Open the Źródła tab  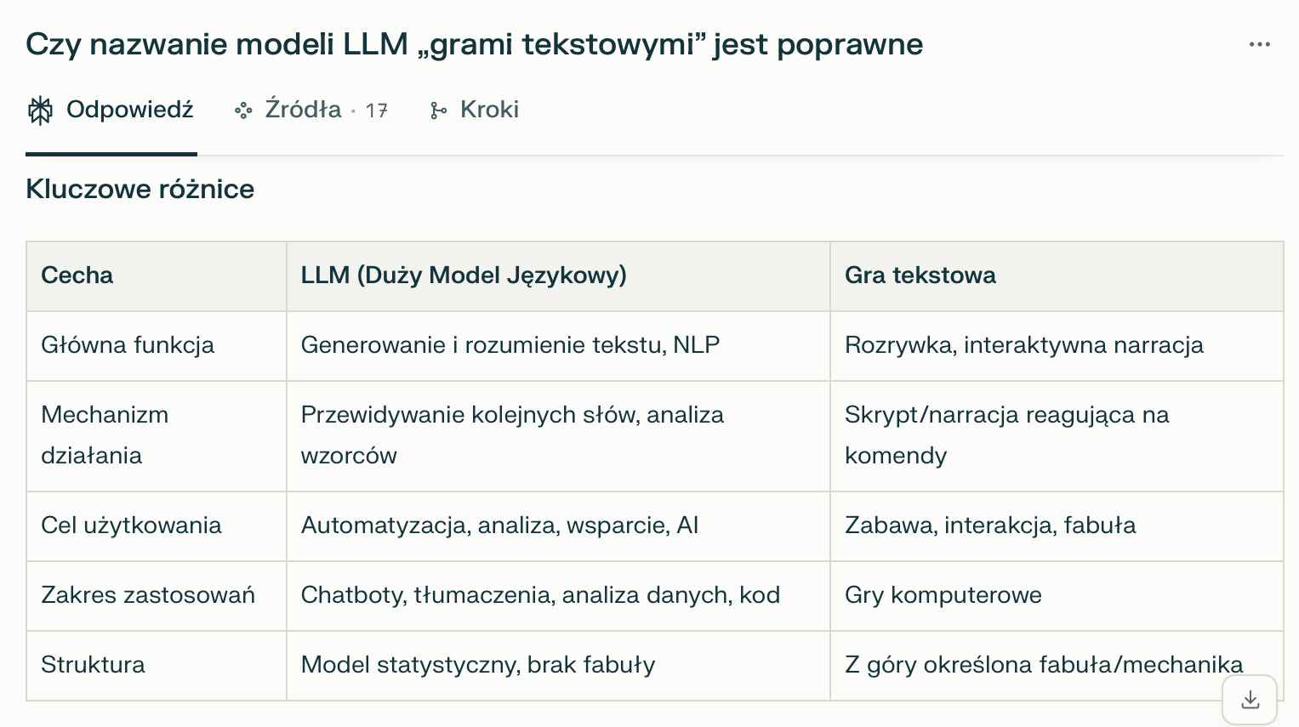[303, 110]
